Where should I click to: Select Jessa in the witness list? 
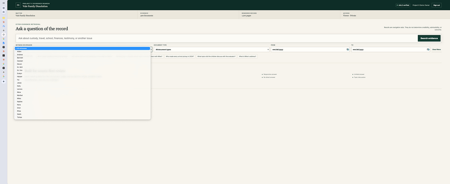pyautogui.click(x=82, y=83)
